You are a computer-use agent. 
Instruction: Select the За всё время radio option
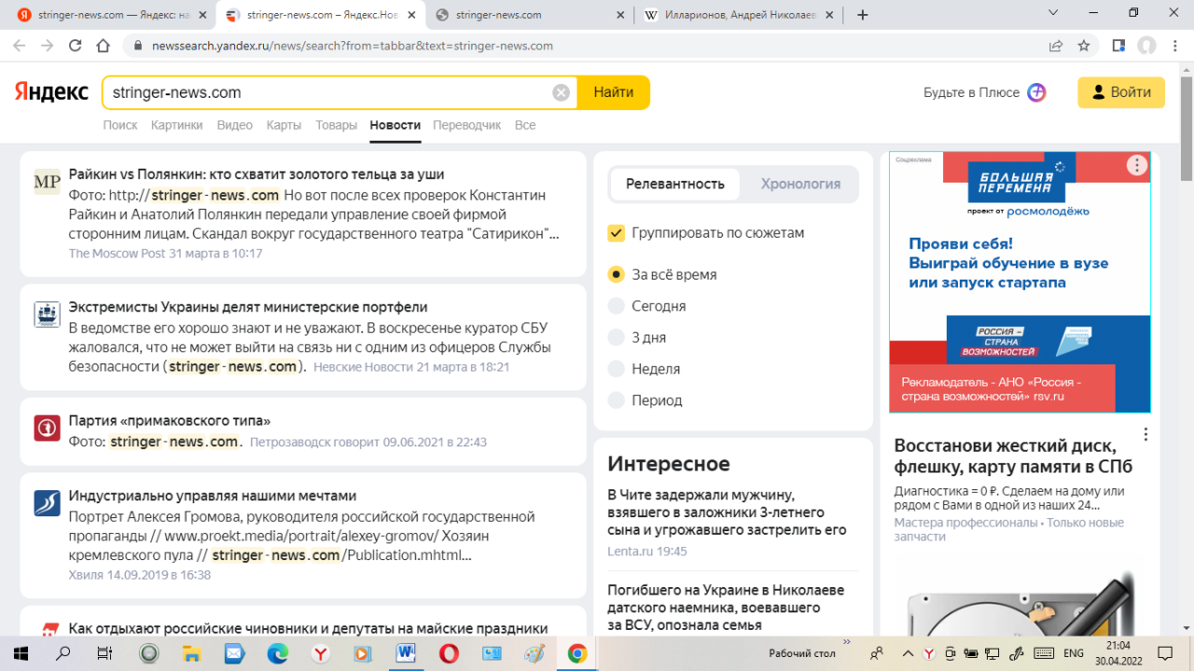[616, 274]
